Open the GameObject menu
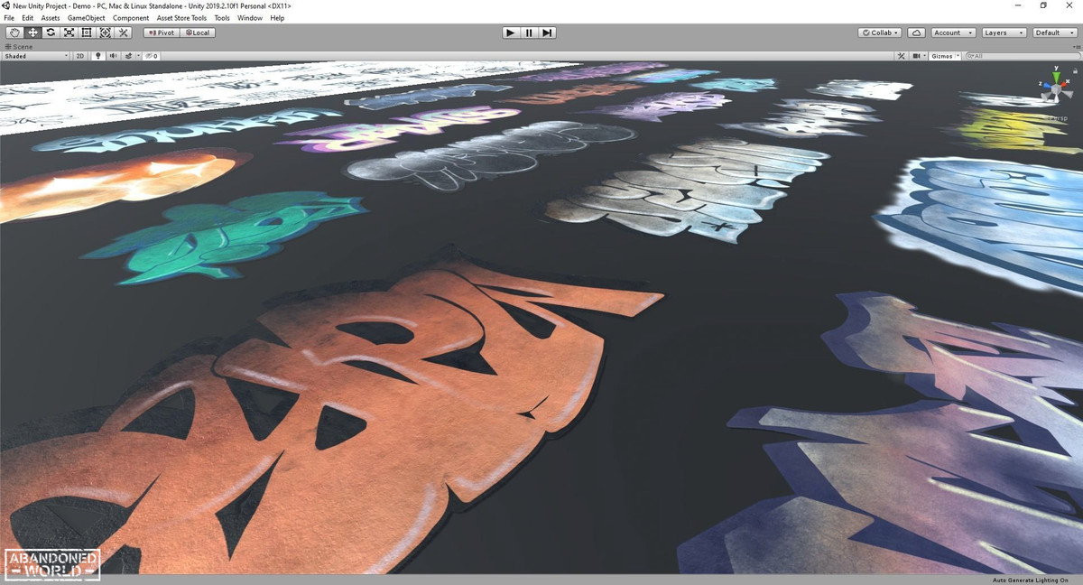The image size is (1083, 585). tap(87, 18)
